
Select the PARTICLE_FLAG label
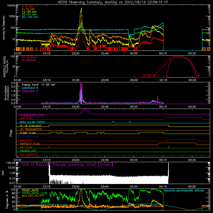click(x=30, y=144)
